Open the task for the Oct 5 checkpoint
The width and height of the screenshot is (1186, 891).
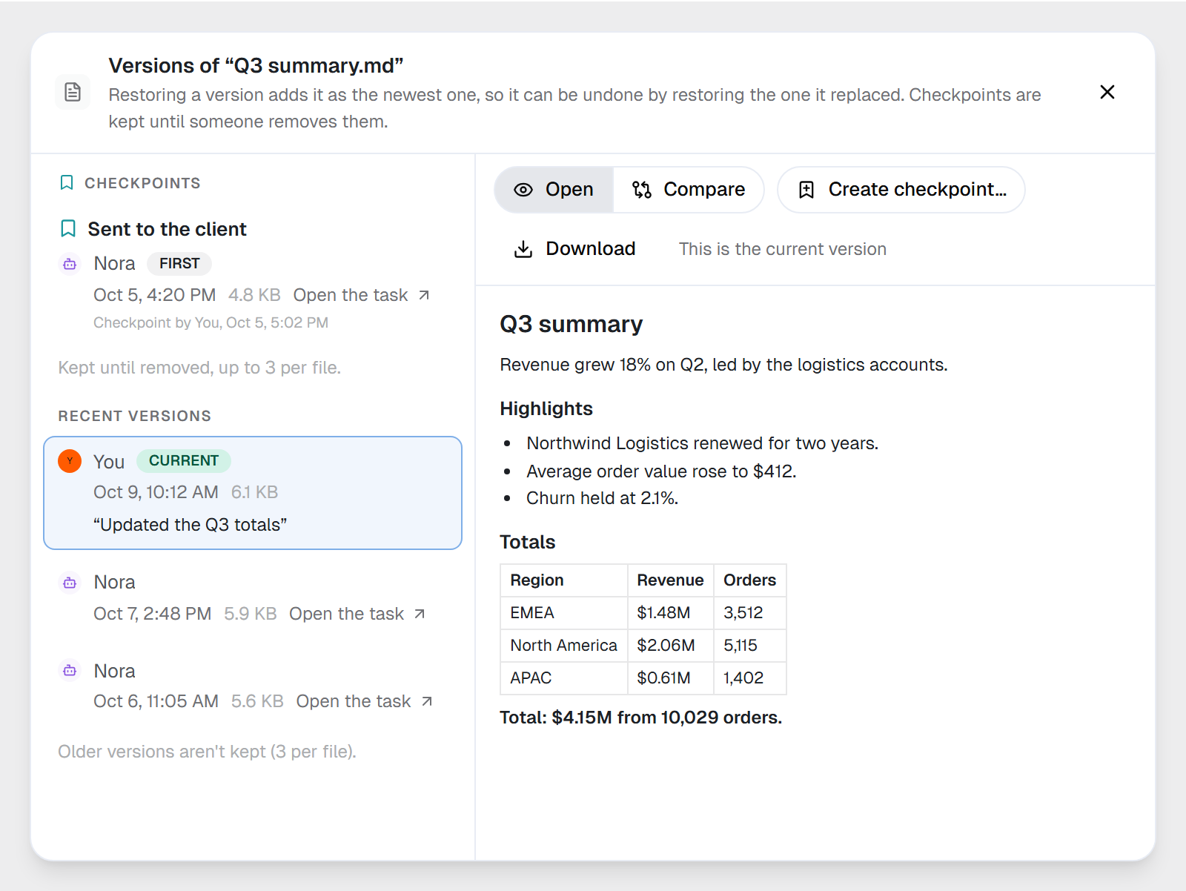coord(361,295)
